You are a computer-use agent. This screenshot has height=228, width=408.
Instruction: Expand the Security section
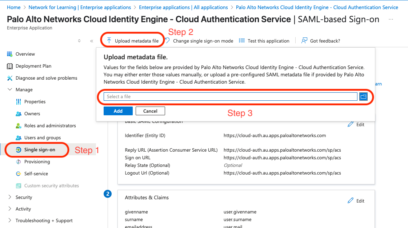coord(10,197)
